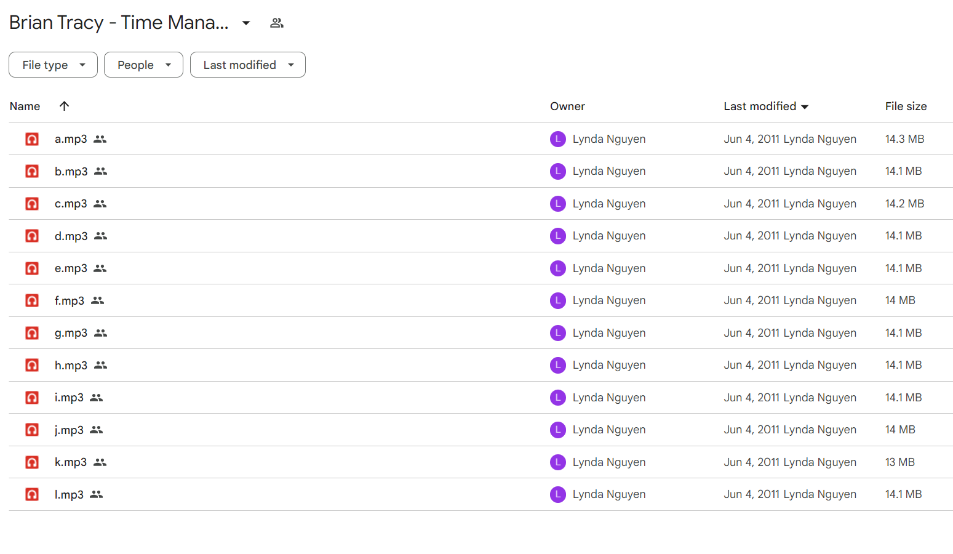Click the modified date in the d.mp3 row

752,236
